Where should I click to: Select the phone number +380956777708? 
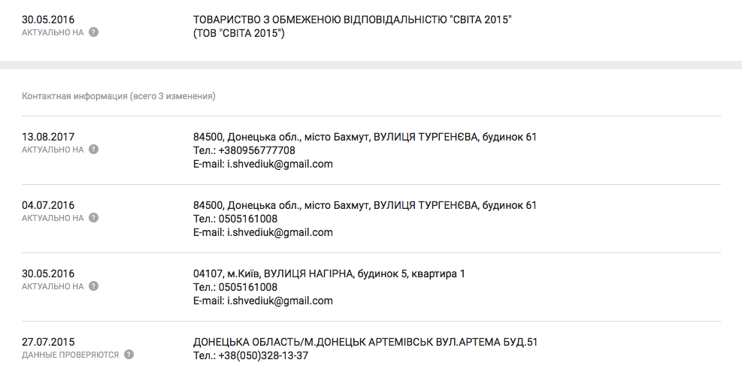256,150
